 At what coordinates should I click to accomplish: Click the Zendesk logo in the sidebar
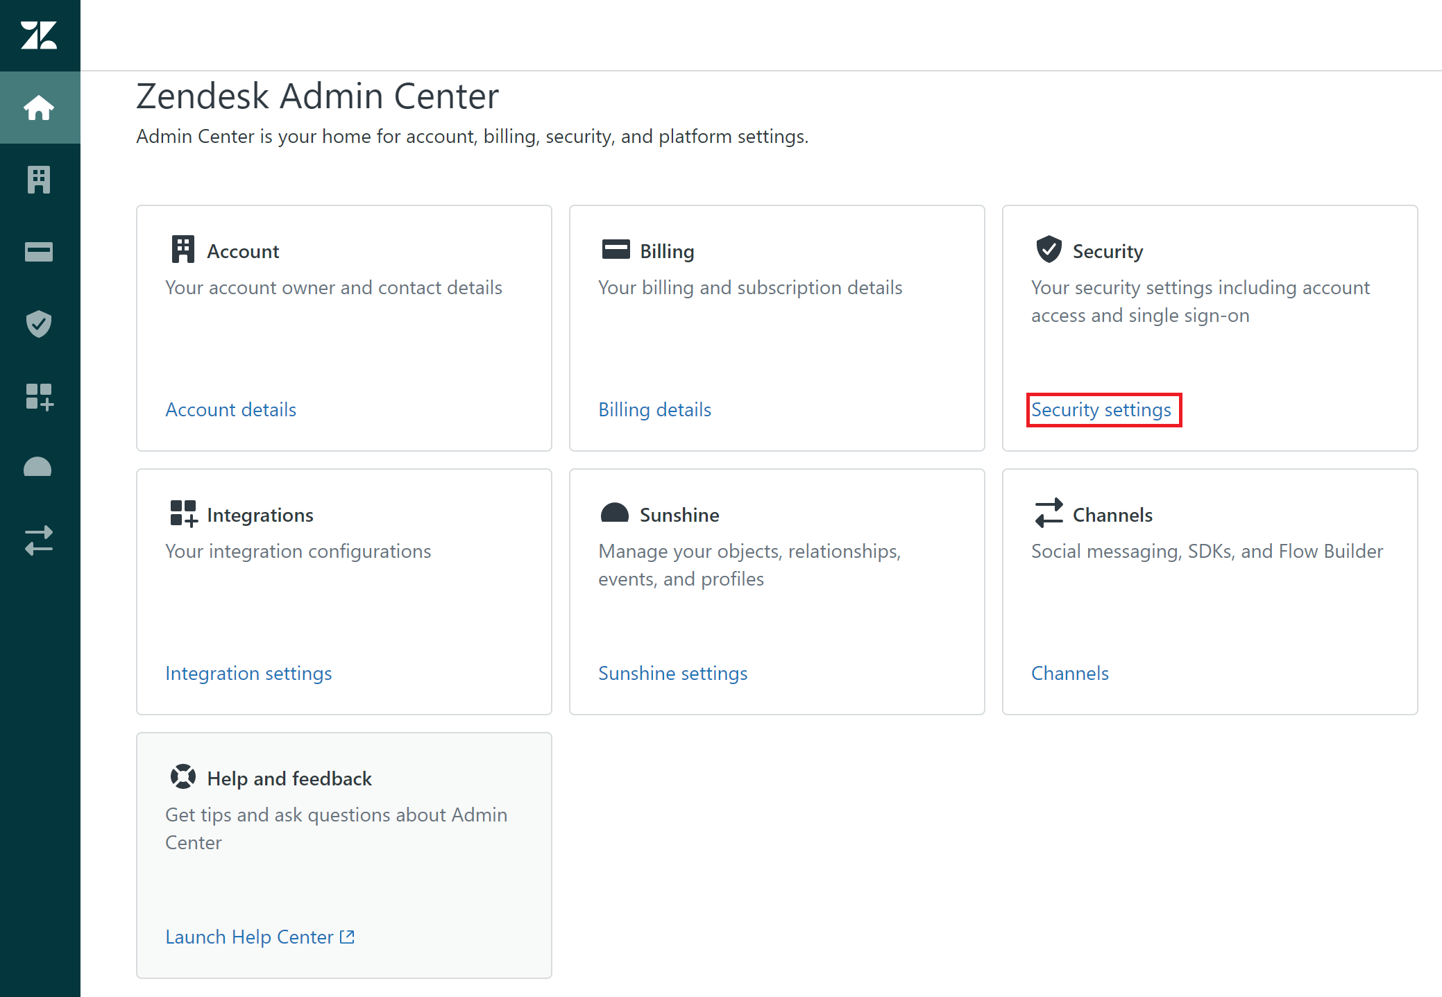(39, 35)
